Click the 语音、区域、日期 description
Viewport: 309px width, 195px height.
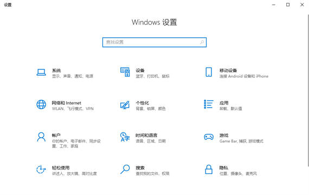[x=151, y=141]
